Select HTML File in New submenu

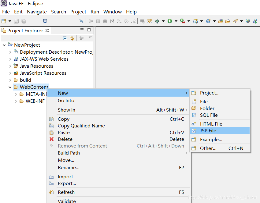(x=220, y=124)
